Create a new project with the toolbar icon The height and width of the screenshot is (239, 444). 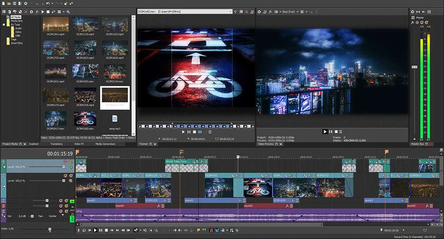(x=4, y=4)
